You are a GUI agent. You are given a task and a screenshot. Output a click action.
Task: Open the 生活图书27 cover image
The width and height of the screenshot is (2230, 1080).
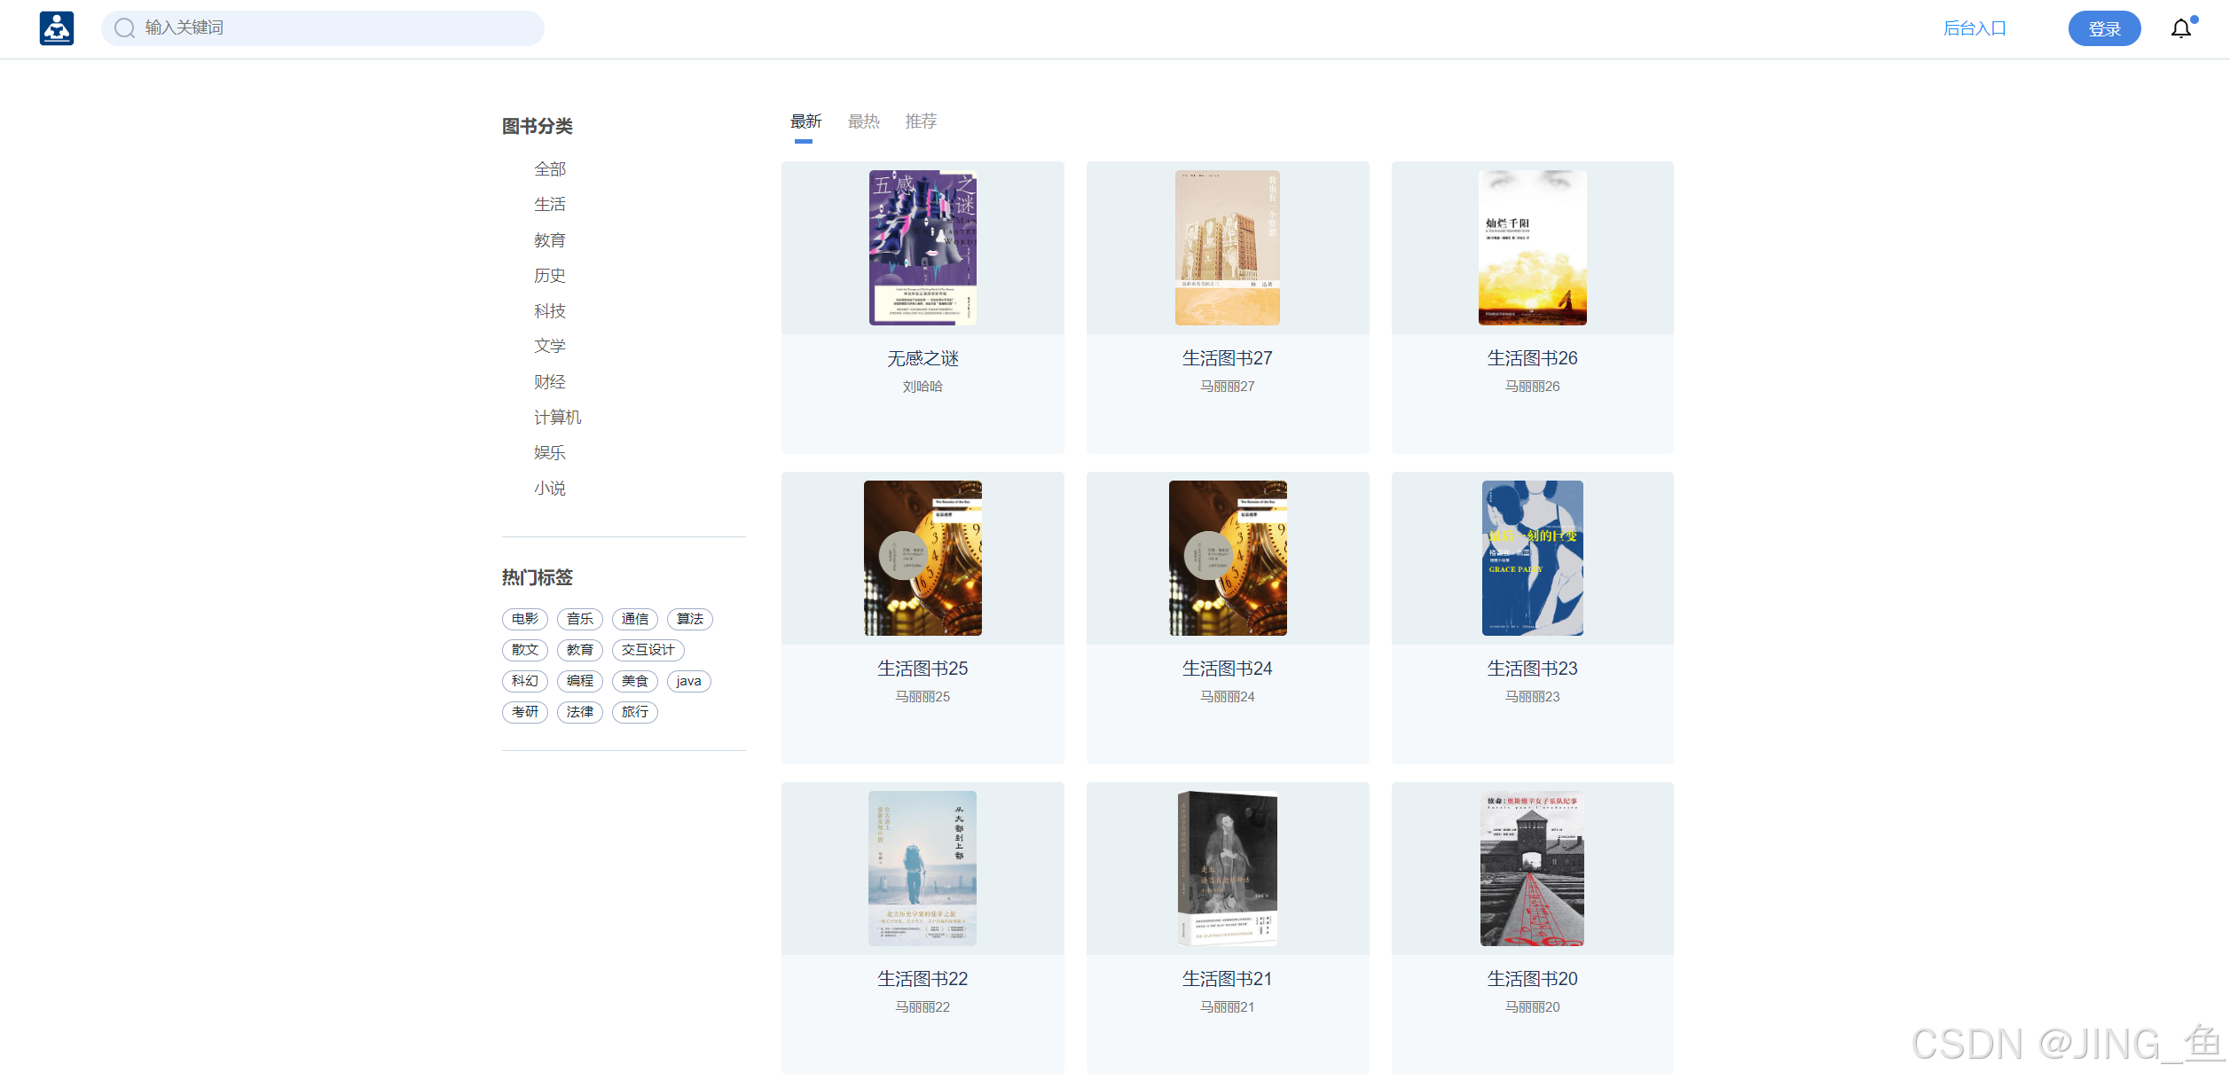[1227, 247]
